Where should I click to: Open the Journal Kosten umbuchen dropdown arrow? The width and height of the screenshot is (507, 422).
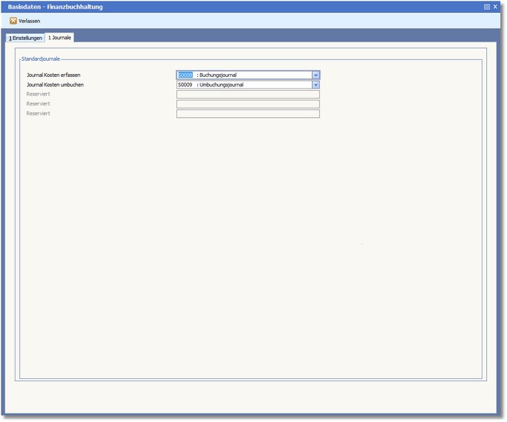point(316,85)
